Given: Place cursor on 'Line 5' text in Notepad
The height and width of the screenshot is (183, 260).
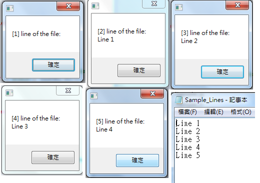Looking at the screenshot, I should (x=187, y=155).
